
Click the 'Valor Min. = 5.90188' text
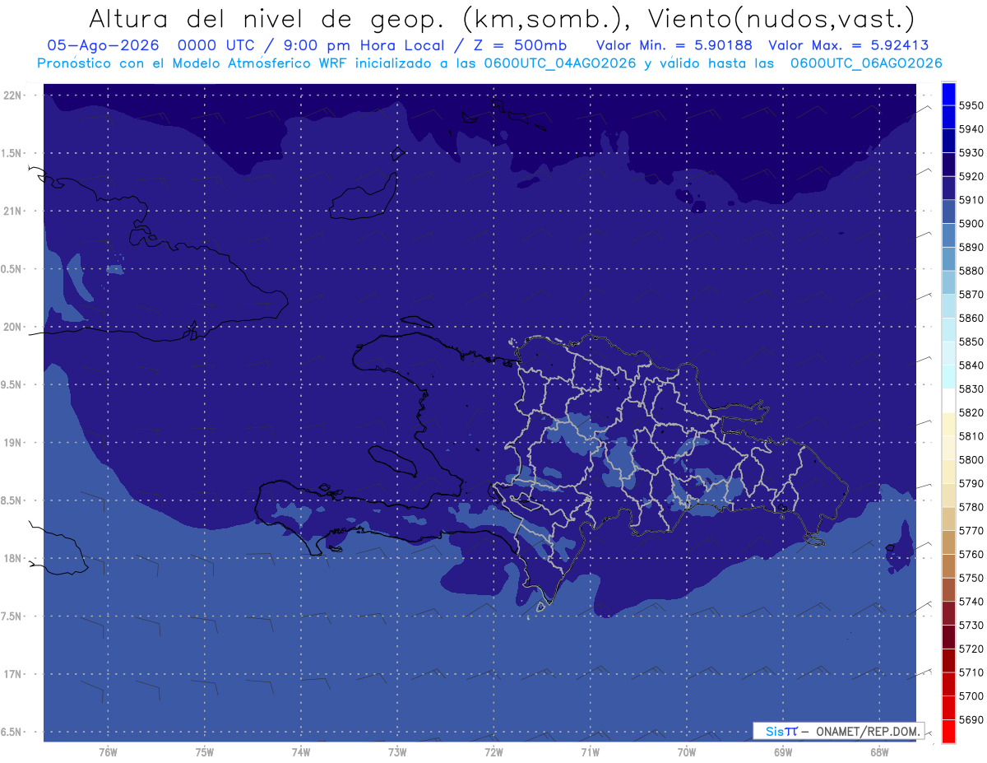[674, 45]
